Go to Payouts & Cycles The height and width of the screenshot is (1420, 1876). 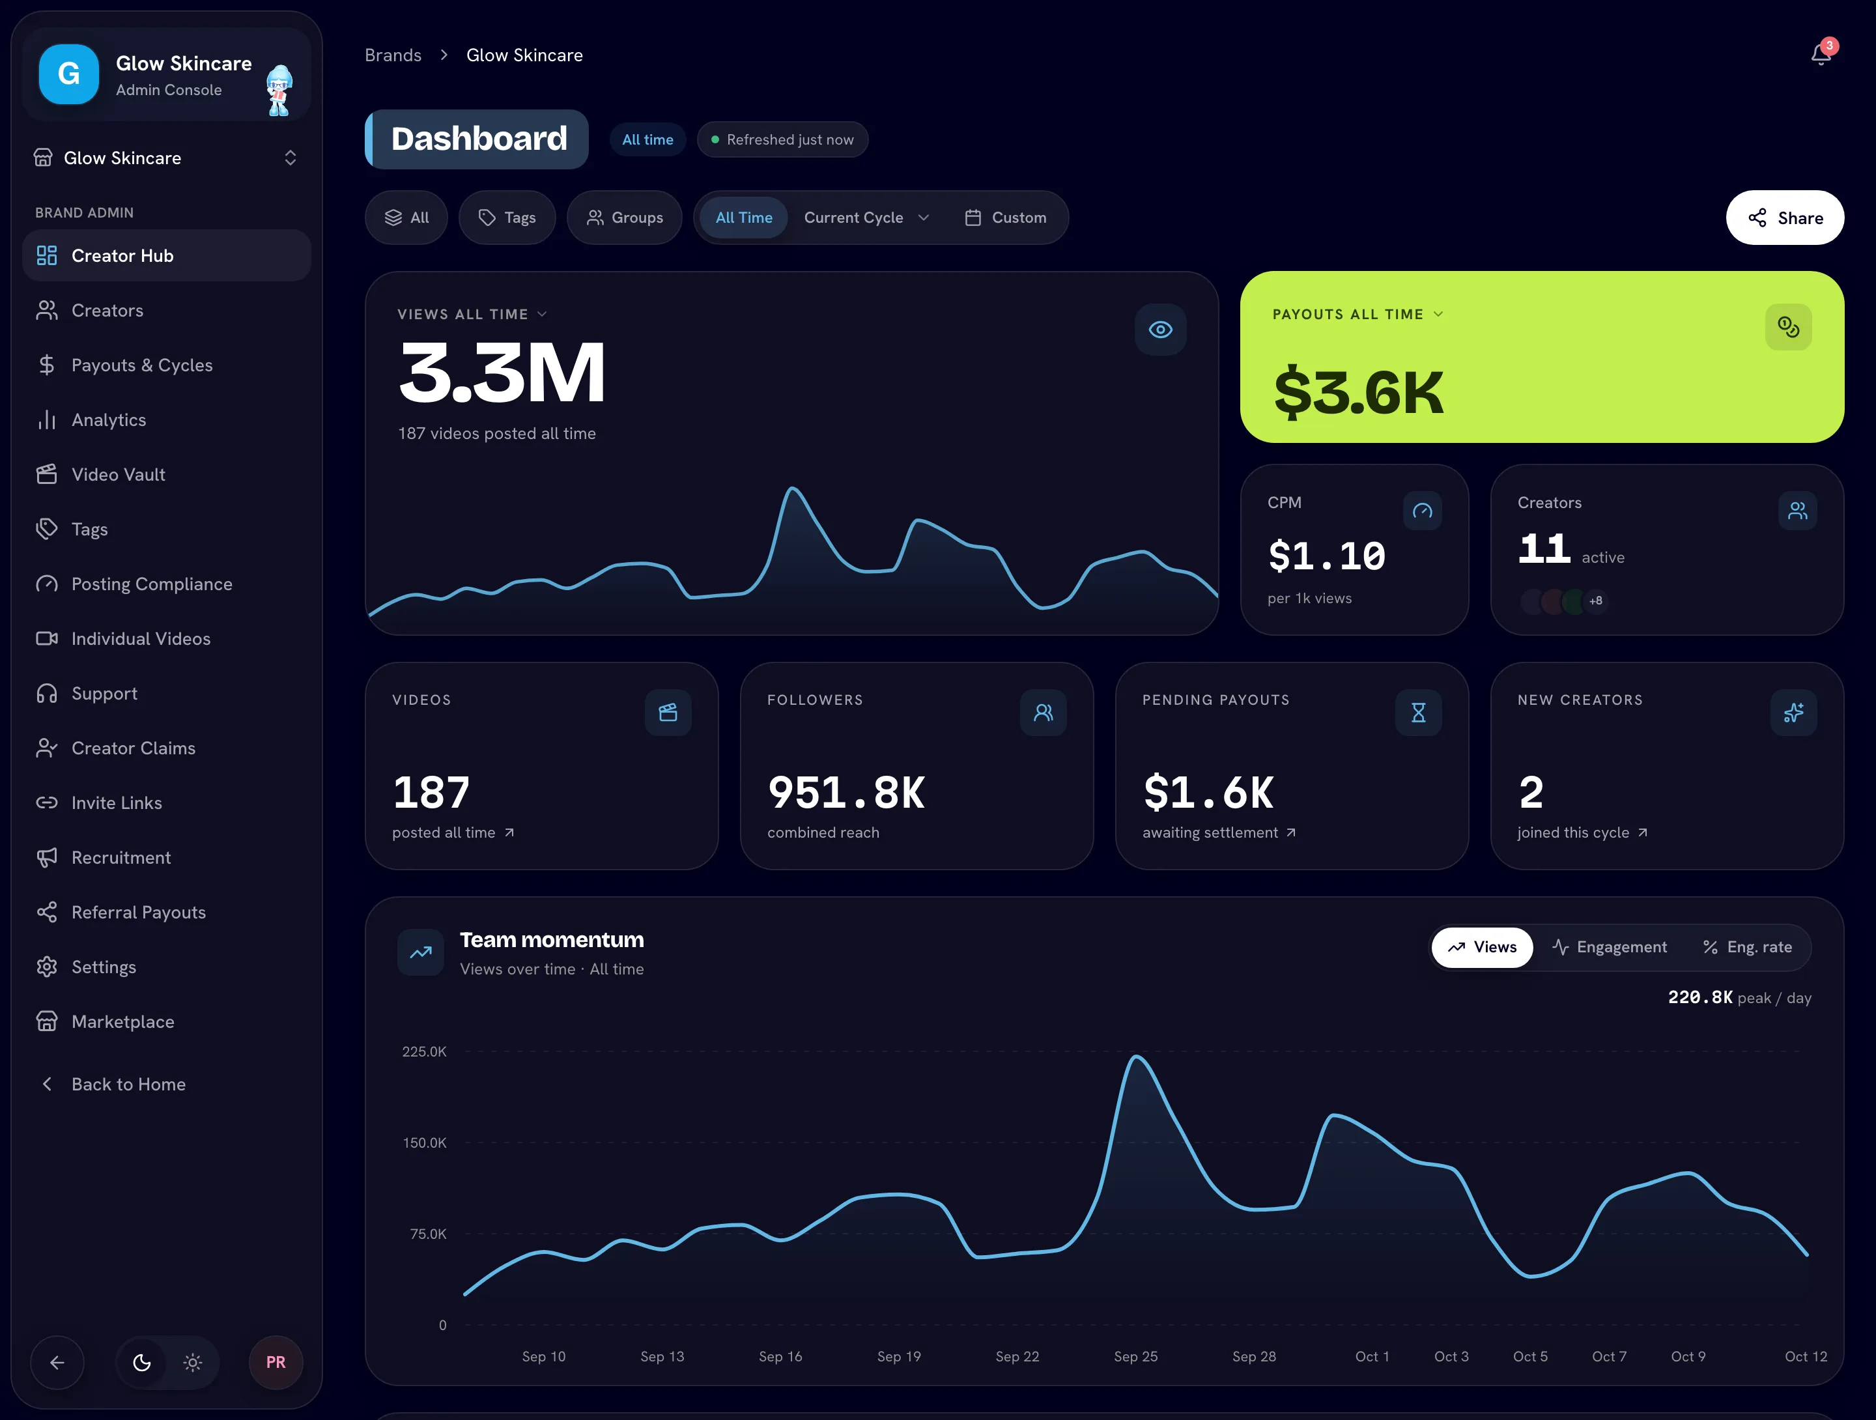pyautogui.click(x=166, y=365)
